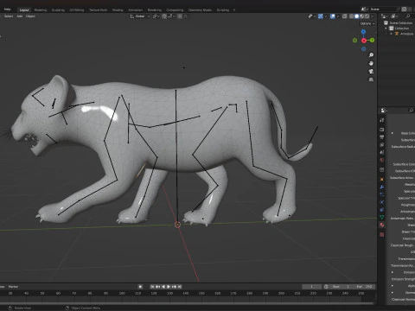Toggle the camera view icon
The image size is (415, 311).
coord(371,71)
